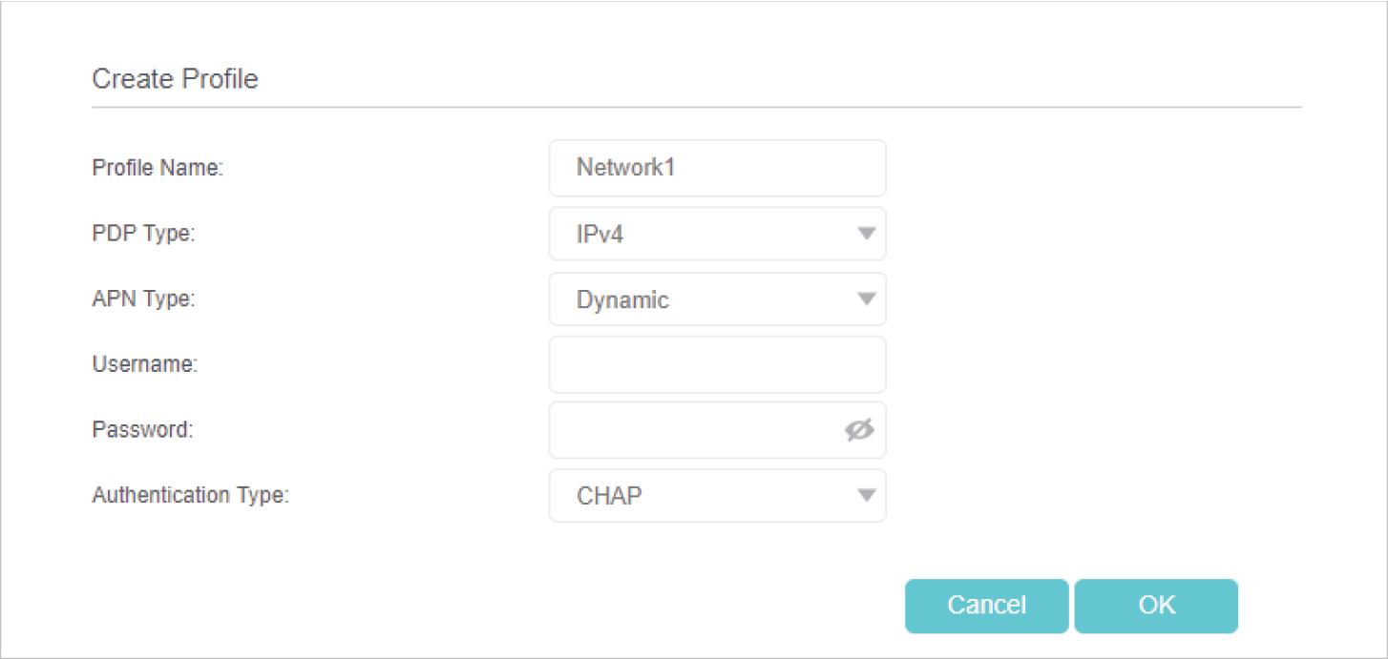This screenshot has width=1388, height=659.
Task: Click the PDP Type label
Action: click(x=143, y=234)
